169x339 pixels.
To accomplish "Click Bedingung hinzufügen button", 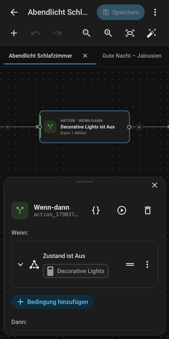I will (53, 302).
